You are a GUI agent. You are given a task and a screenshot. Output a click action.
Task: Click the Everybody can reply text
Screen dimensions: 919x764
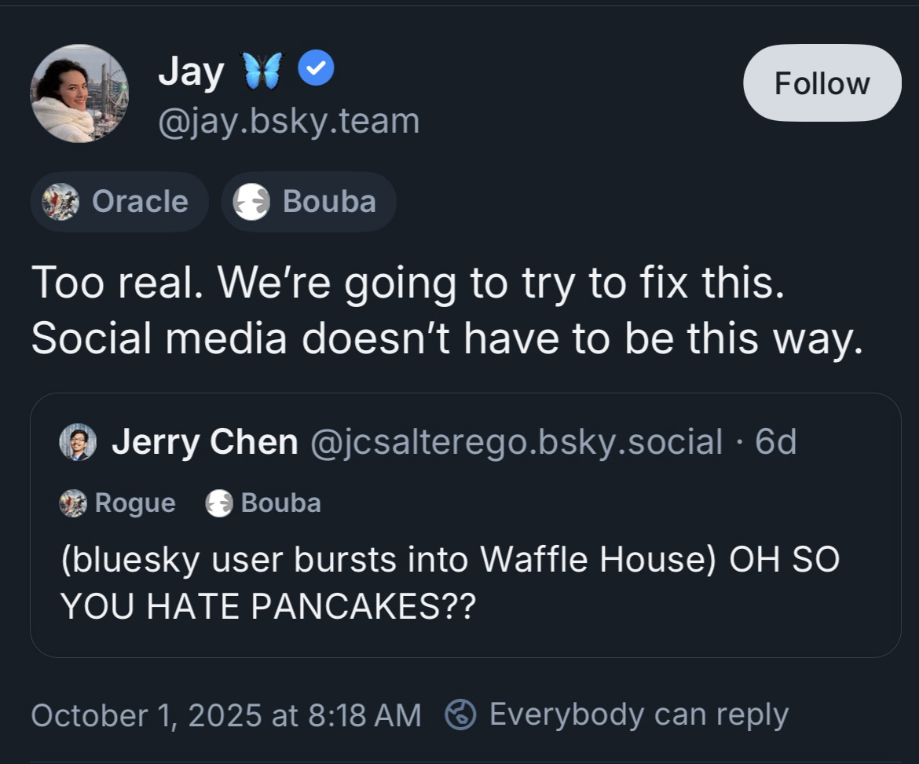pyautogui.click(x=638, y=715)
